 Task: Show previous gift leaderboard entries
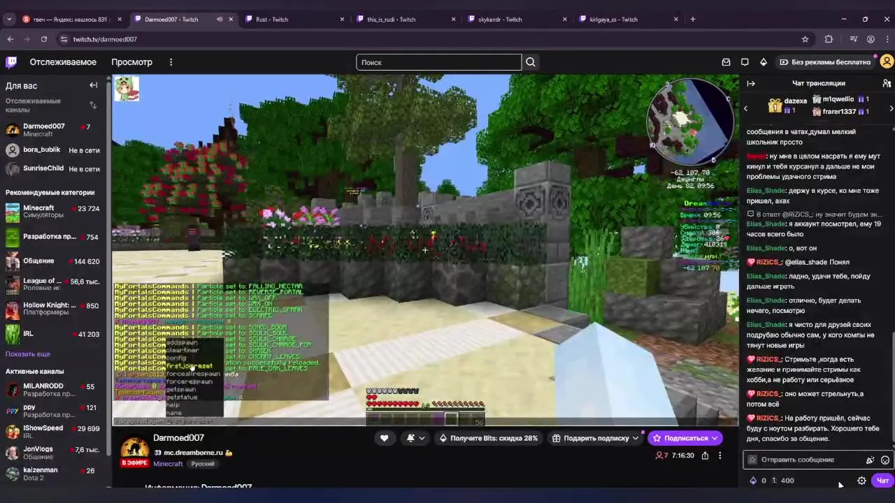point(745,108)
